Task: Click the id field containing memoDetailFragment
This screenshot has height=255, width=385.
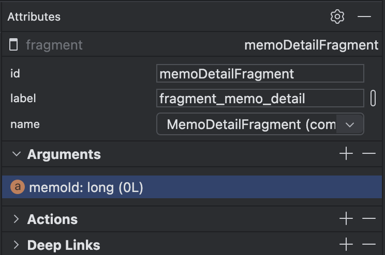Action: pos(260,74)
